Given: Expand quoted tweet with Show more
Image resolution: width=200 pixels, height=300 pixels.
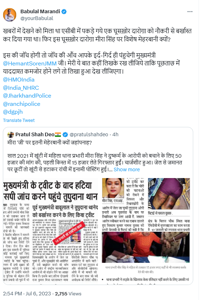Looking at the screenshot, I should pyautogui.click(x=127, y=169).
